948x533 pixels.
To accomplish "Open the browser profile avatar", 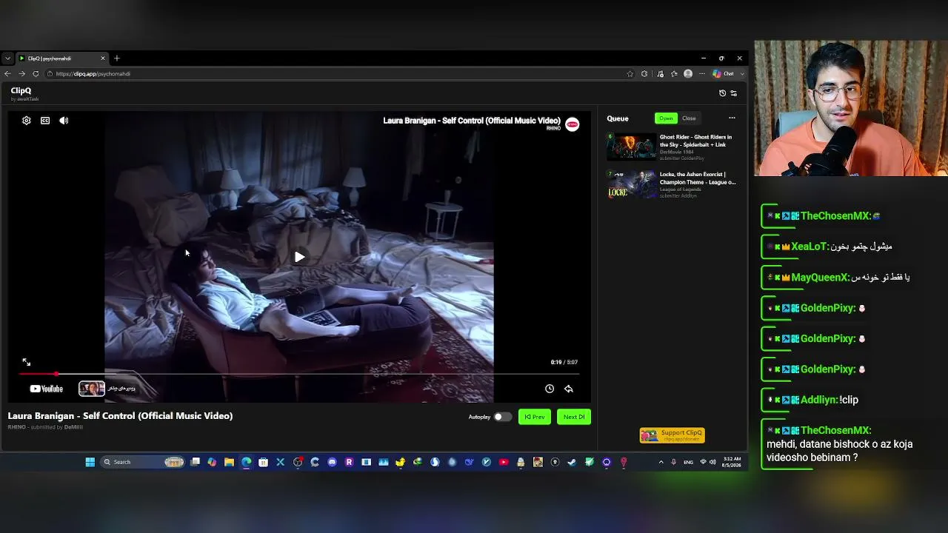I will (688, 74).
